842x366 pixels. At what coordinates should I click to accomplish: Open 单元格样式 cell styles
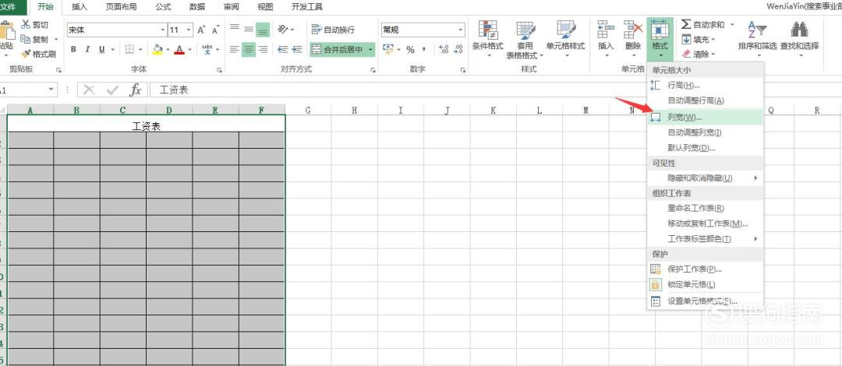pyautogui.click(x=565, y=38)
